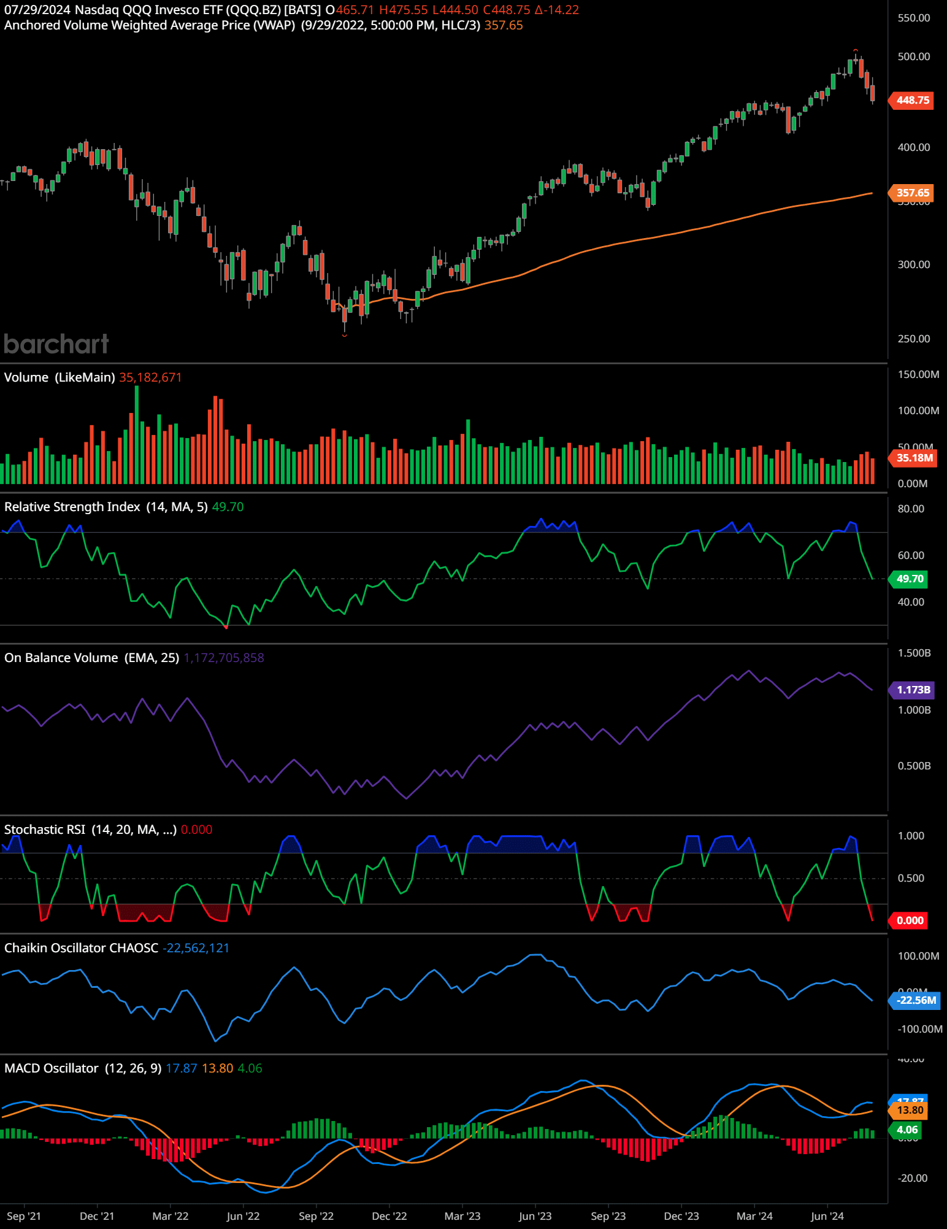Image resolution: width=947 pixels, height=1229 pixels.
Task: Click the 80.00 RSI axis label
Action: click(x=911, y=509)
